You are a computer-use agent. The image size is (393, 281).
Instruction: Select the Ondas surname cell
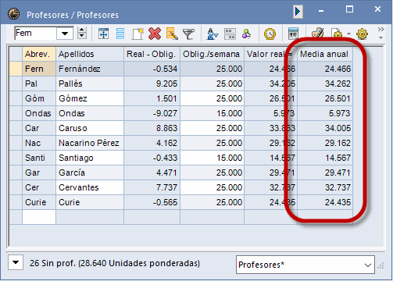(90, 113)
